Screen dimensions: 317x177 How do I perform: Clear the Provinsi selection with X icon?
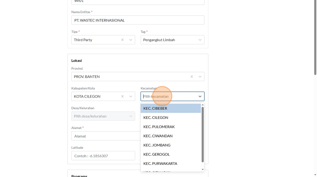192,77
